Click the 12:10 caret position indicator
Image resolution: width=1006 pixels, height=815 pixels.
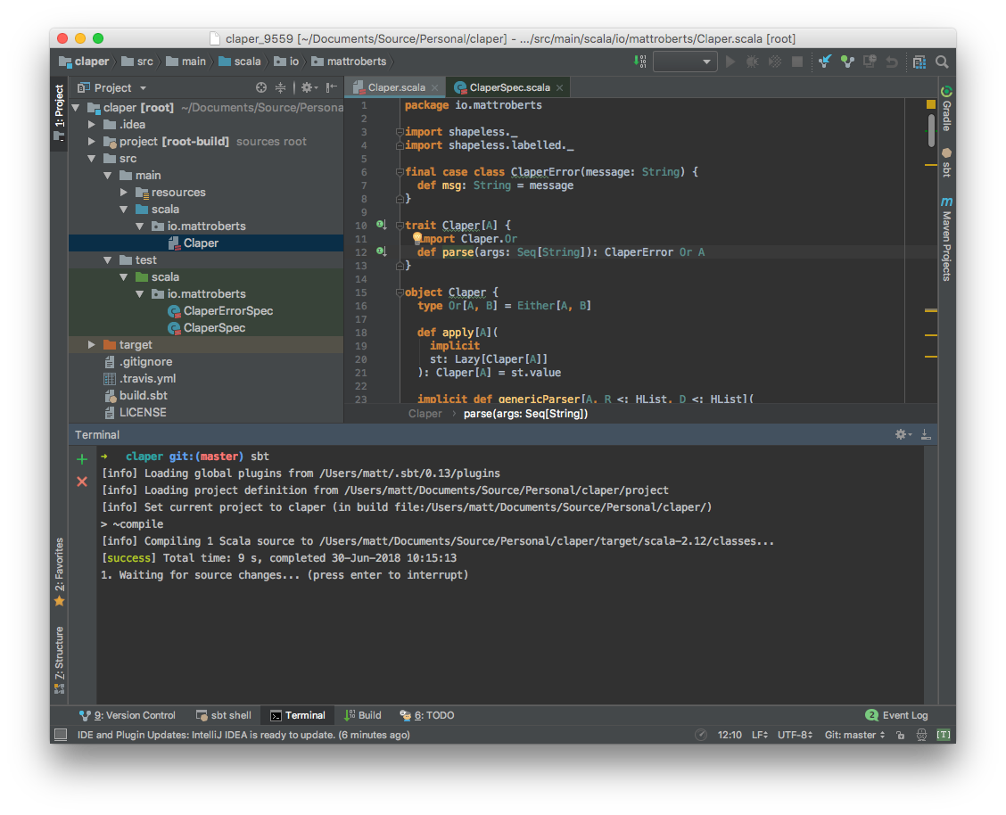pyautogui.click(x=730, y=735)
